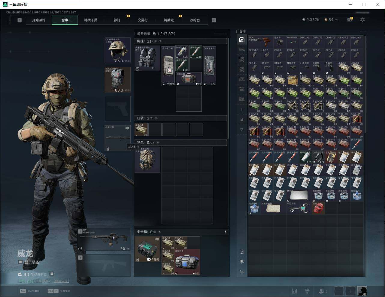Click right arrow after 改枪台 tab

(x=214, y=20)
